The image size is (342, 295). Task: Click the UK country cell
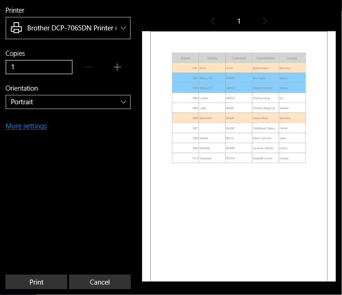tap(292, 98)
